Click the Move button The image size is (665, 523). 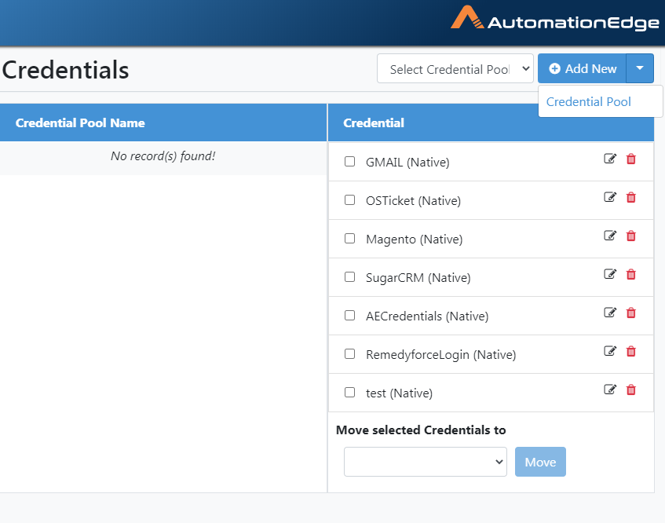pyautogui.click(x=540, y=462)
